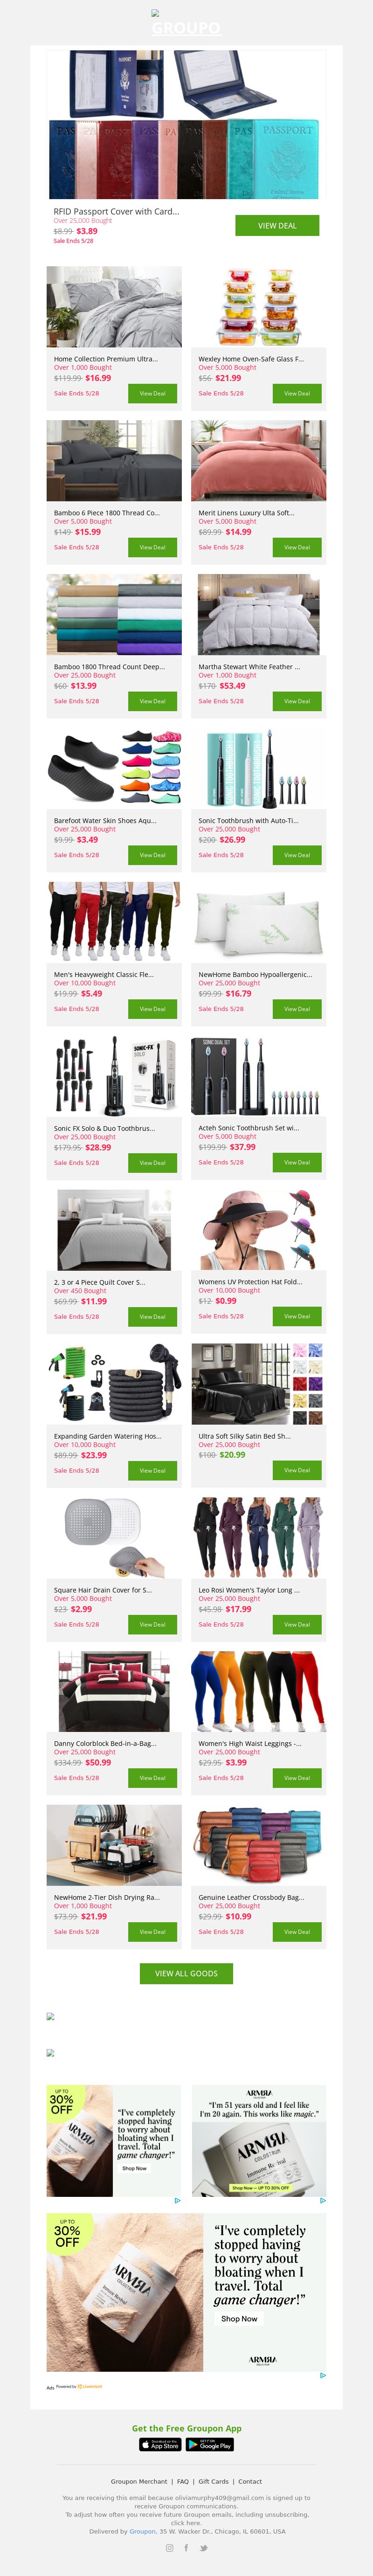
Task: Click the AdChoices icon under left Armra ad
Action: [x=177, y=2200]
